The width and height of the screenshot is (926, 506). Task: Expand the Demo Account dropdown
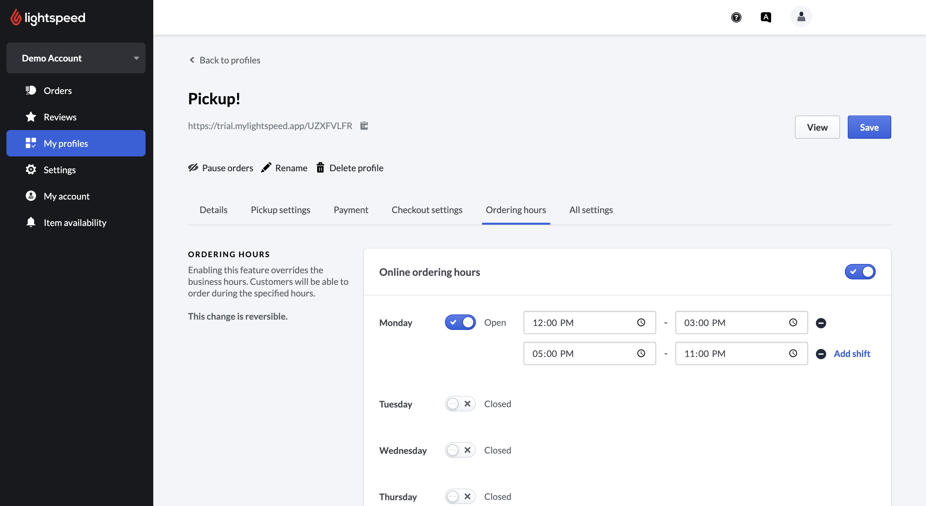pyautogui.click(x=76, y=58)
